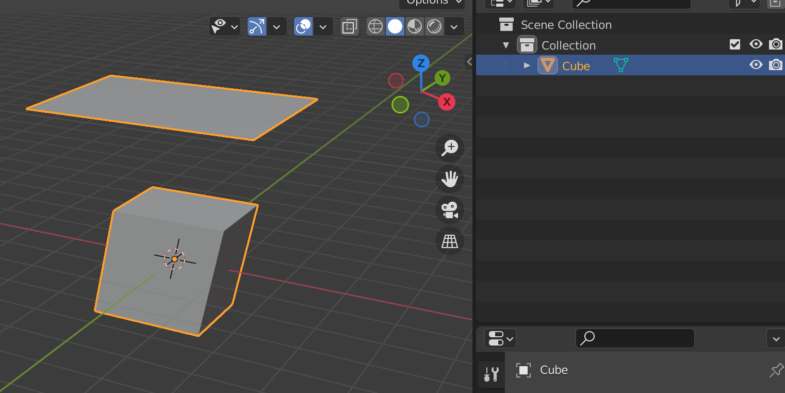Viewport: 785px width, 393px height.
Task: Uncheck exclude-from-view-layer checkbox for Collection
Action: pyautogui.click(x=735, y=45)
